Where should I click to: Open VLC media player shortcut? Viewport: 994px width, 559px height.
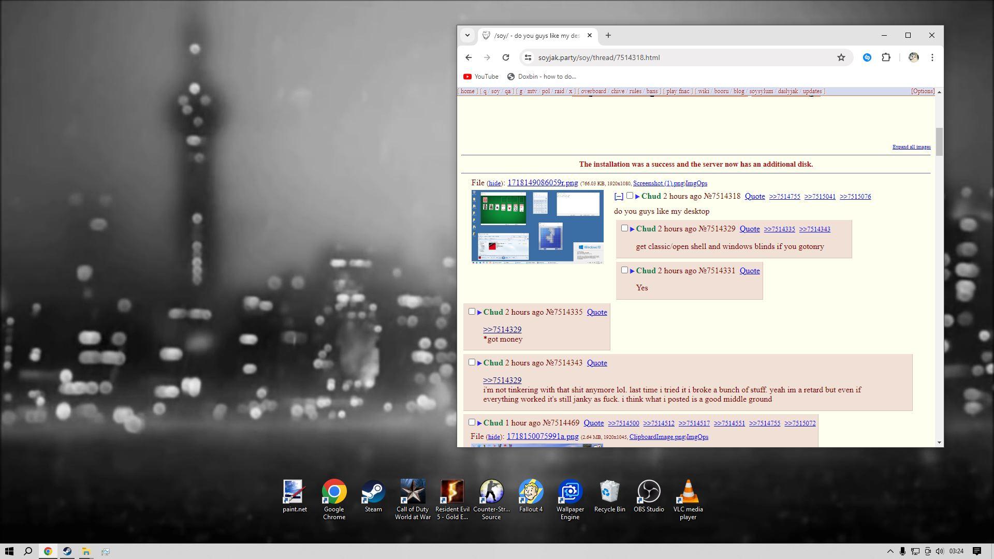point(688,492)
